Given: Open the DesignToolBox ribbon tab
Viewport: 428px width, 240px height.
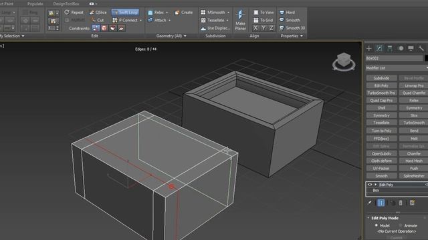Looking at the screenshot, I should coord(66,4).
